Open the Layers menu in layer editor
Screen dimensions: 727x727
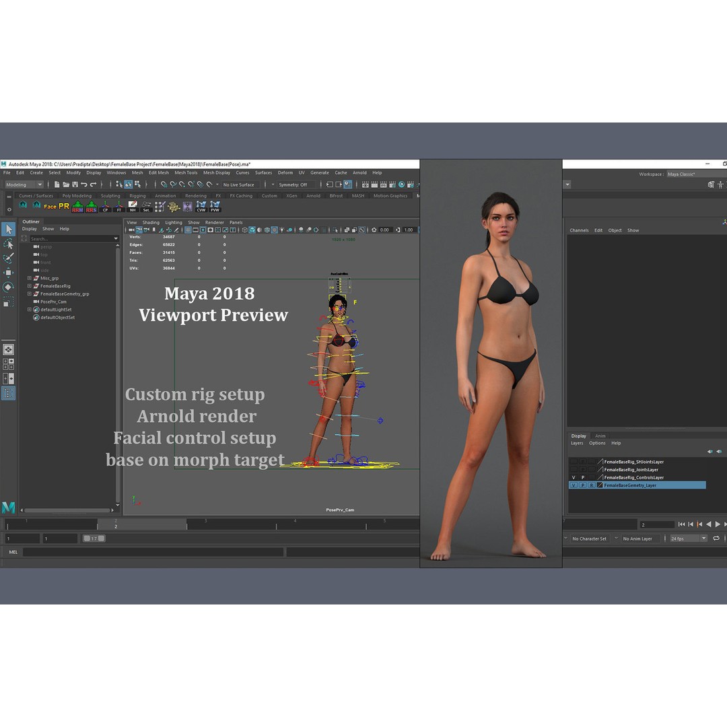coord(577,443)
